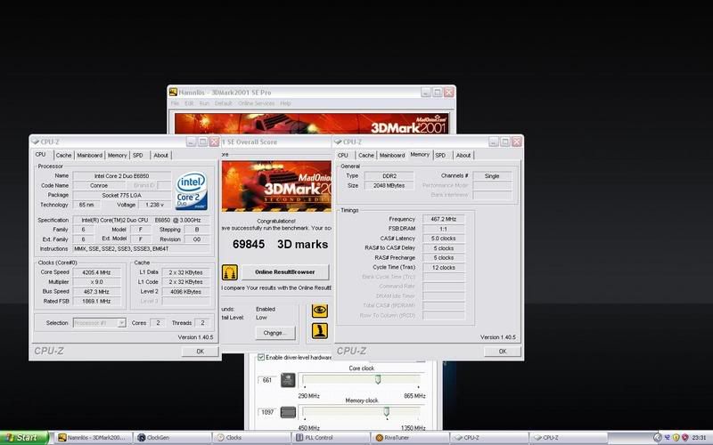Click the core clock value field 661
Screen dimensions: 713x445
[267, 380]
